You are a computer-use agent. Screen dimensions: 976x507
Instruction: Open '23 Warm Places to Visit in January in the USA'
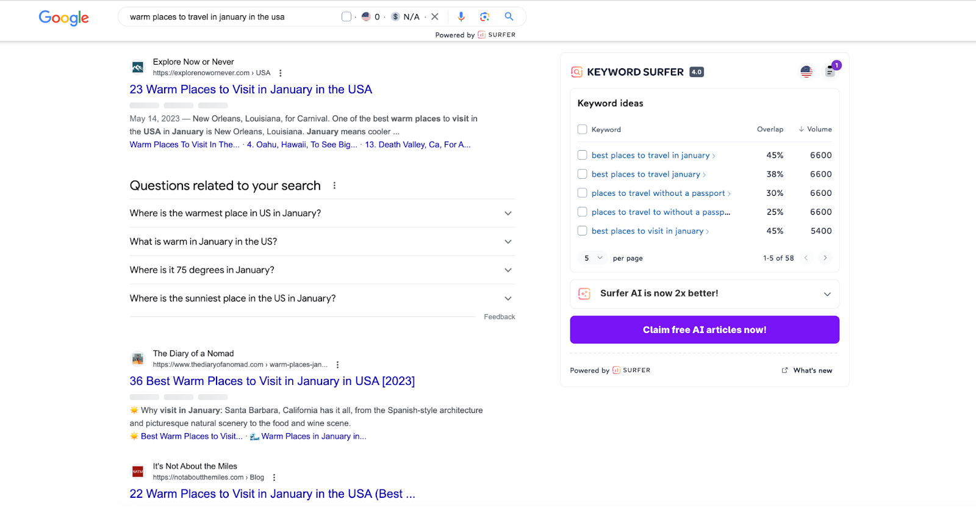[251, 90]
